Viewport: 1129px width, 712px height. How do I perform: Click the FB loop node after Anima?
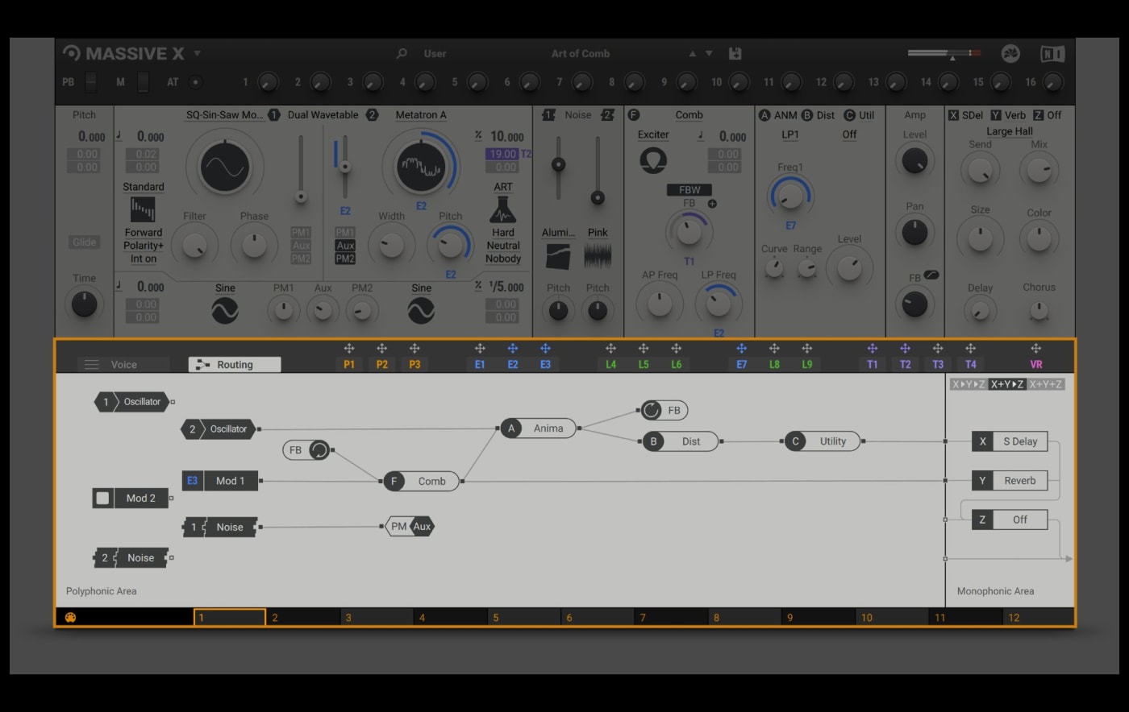(664, 411)
